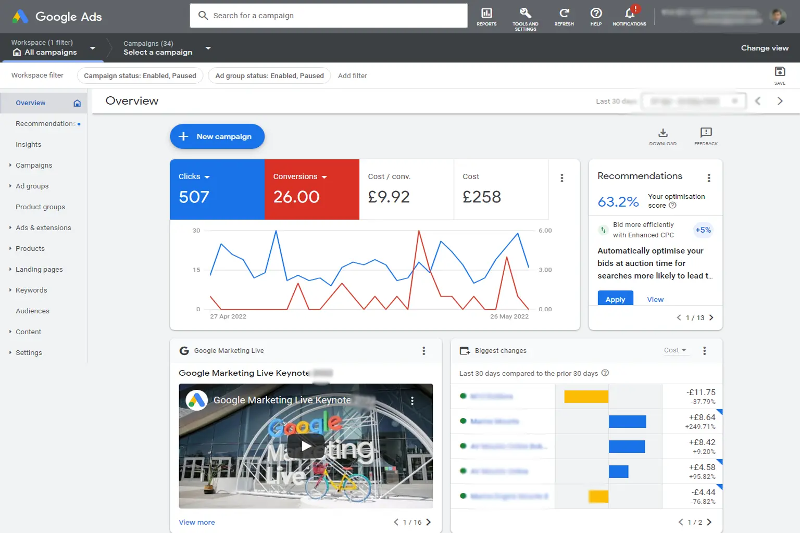Click the campaign search field
Viewport: 800px width, 533px height.
(x=329, y=16)
